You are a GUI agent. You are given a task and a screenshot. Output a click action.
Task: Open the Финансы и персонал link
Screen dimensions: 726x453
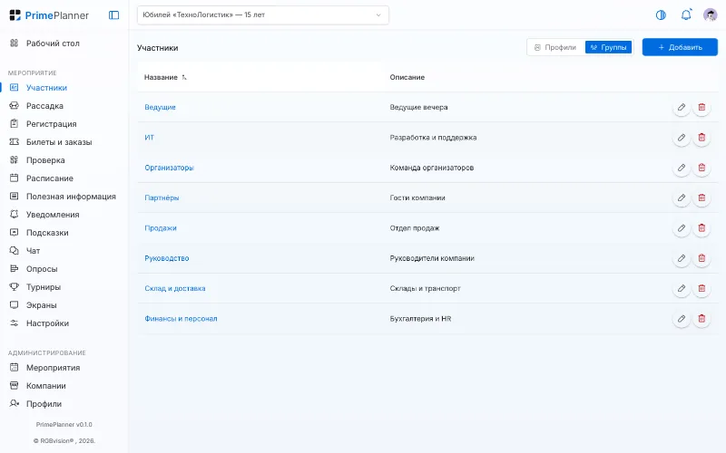[181, 319]
